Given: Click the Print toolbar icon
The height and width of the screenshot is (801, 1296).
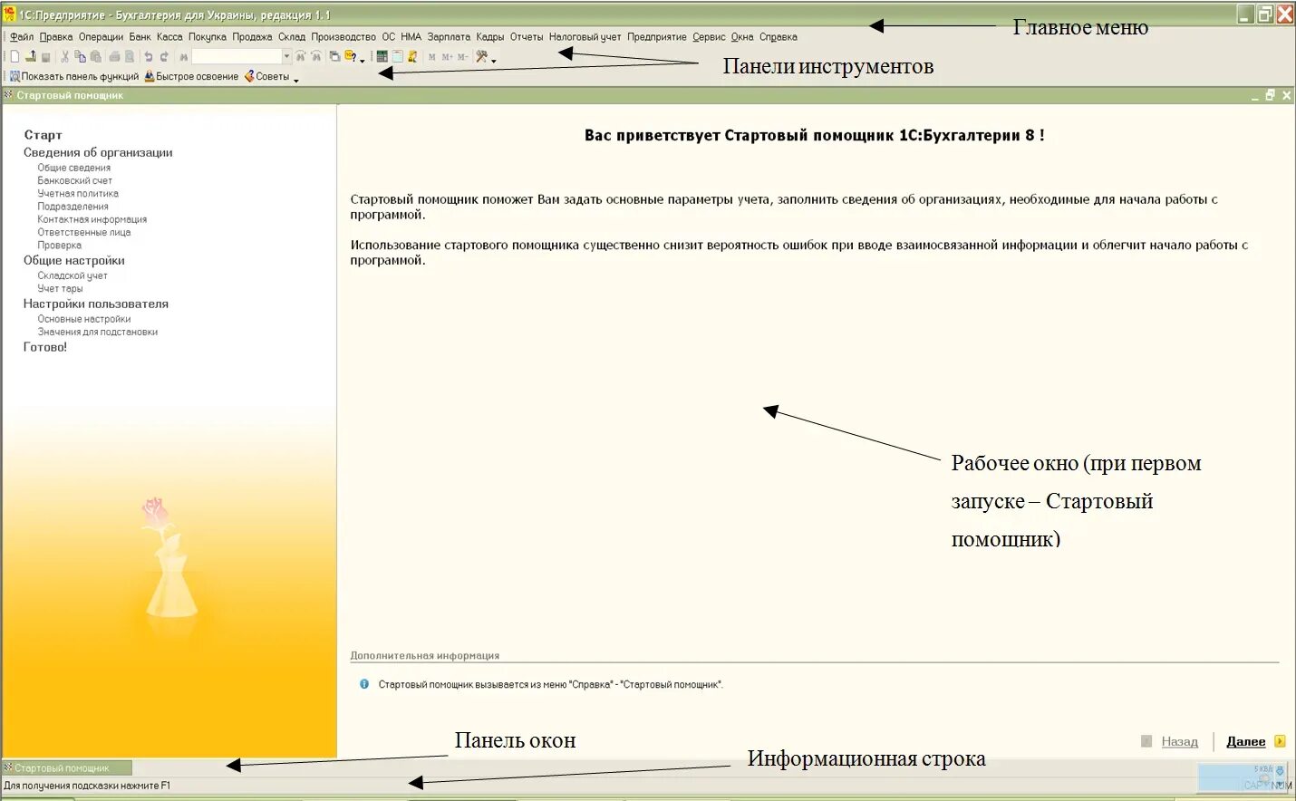Looking at the screenshot, I should coord(115,57).
